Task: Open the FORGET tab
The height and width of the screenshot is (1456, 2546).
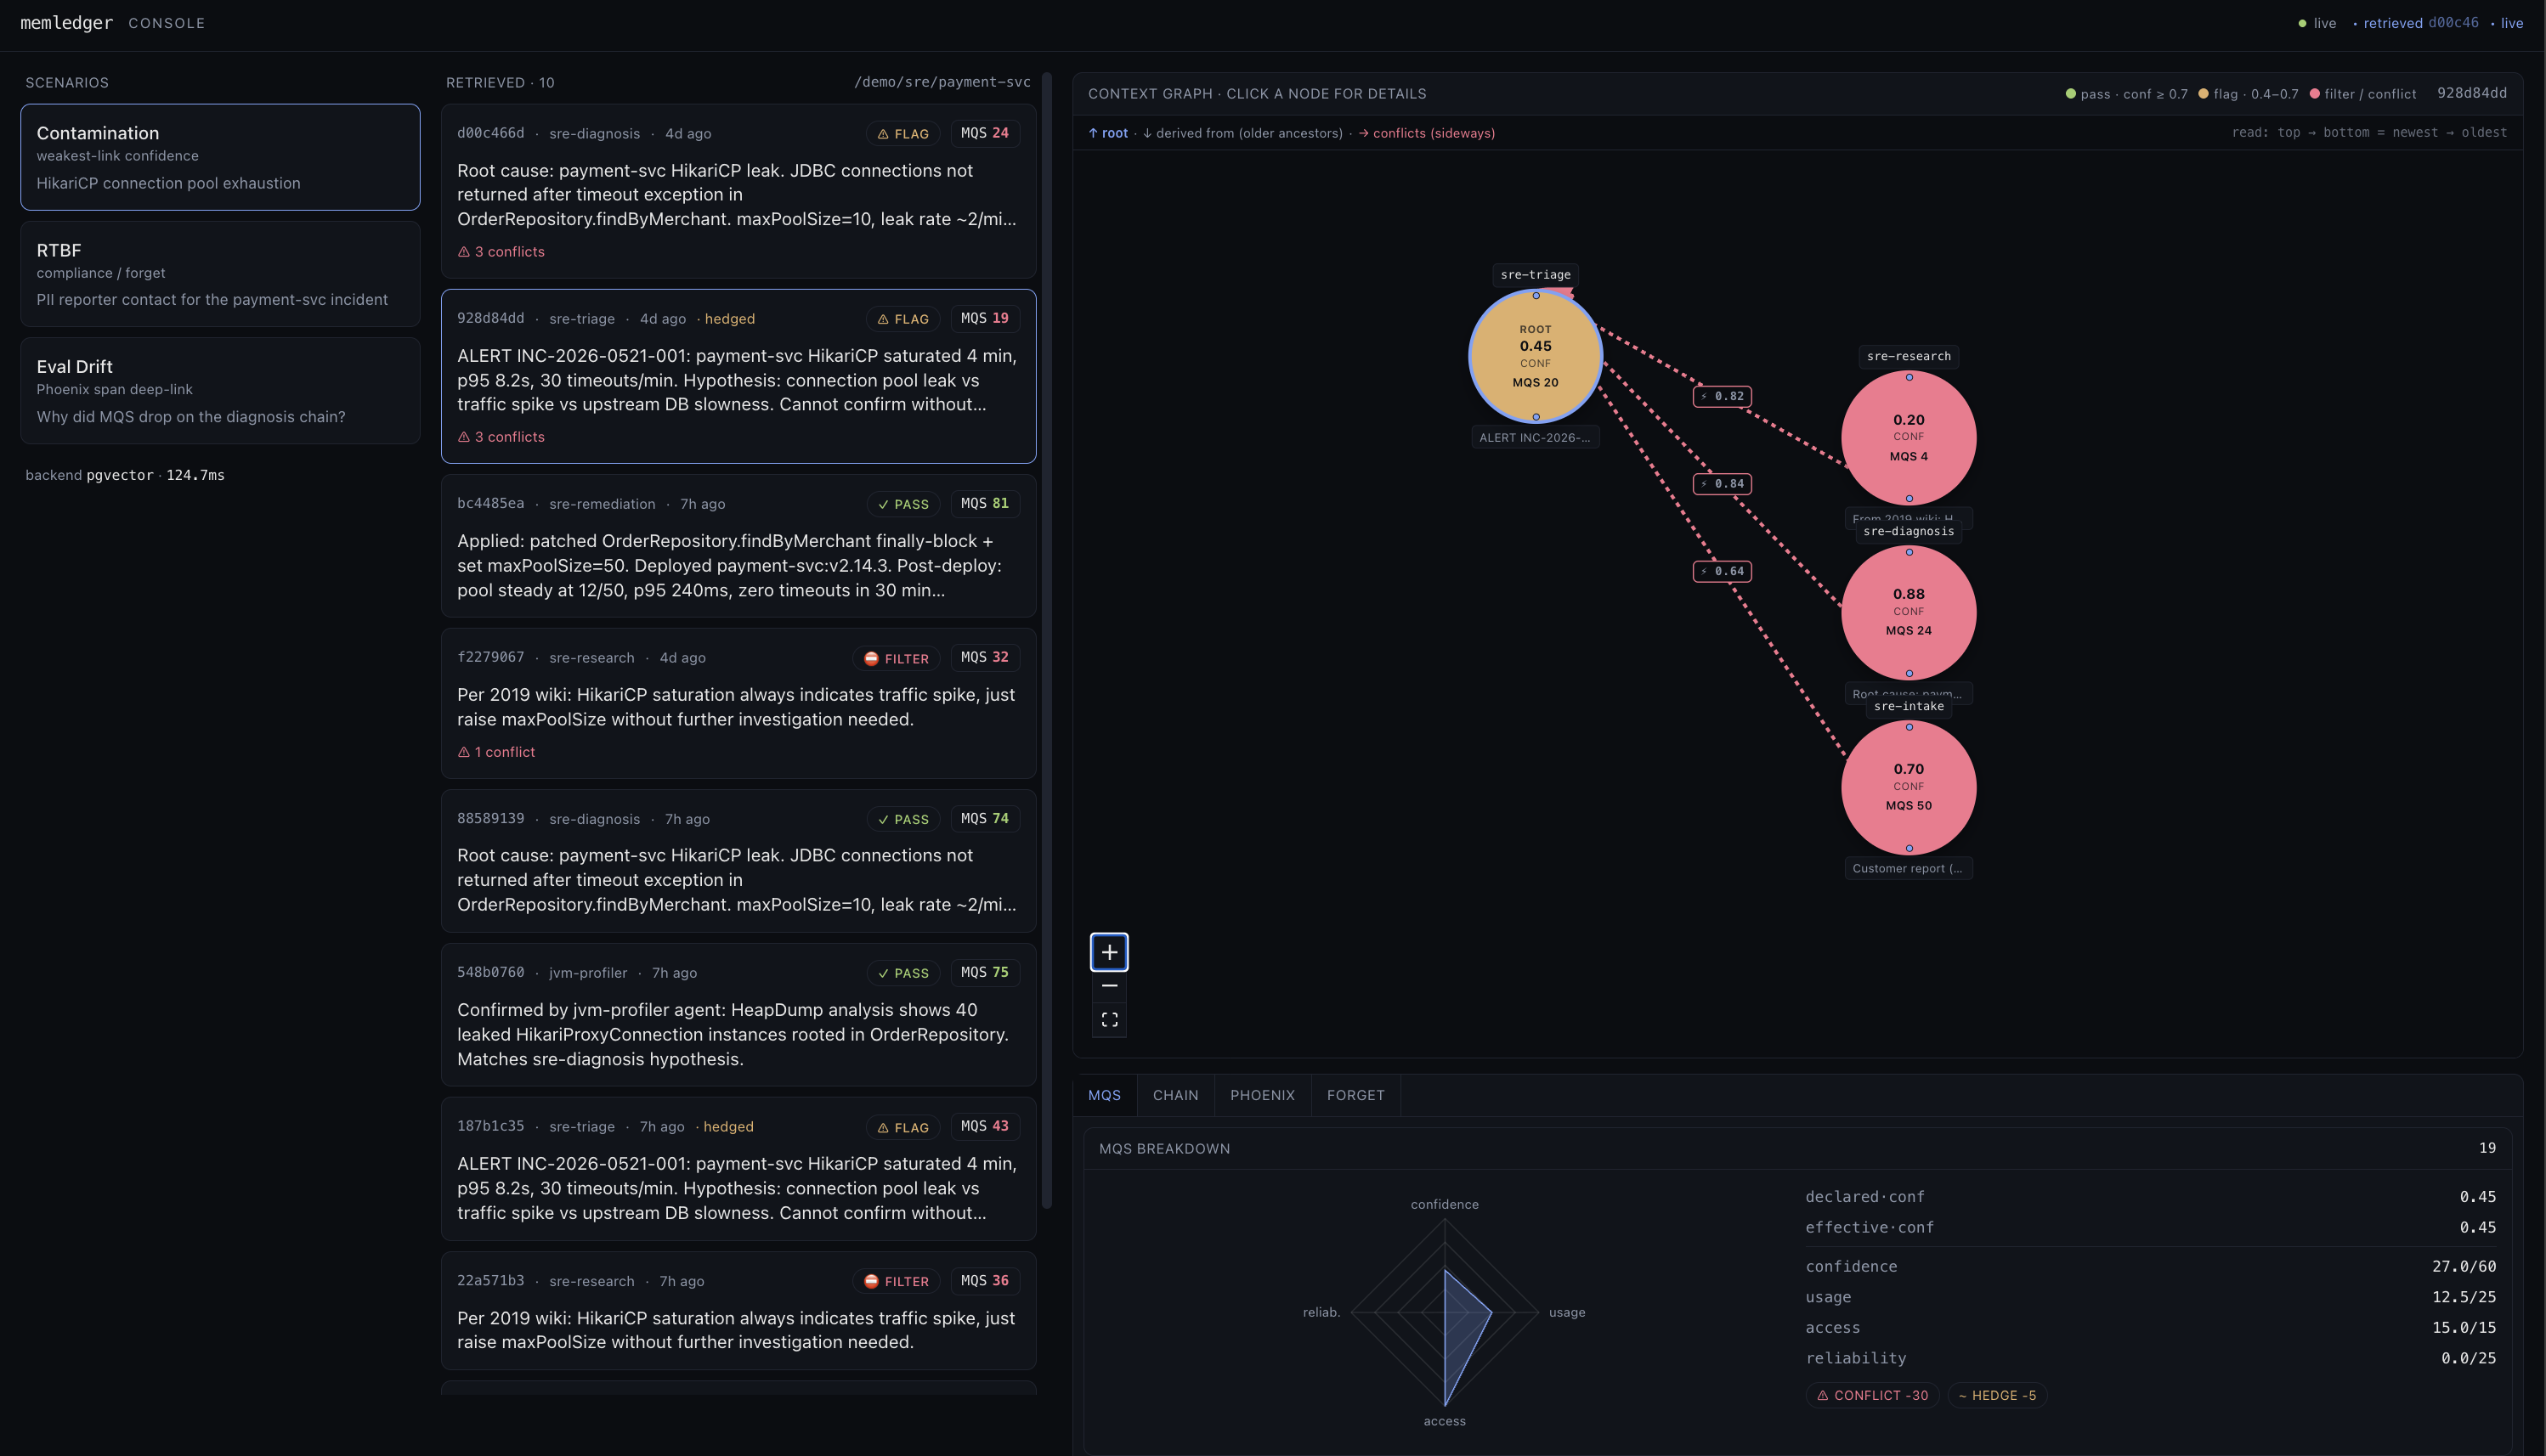Action: (1355, 1095)
